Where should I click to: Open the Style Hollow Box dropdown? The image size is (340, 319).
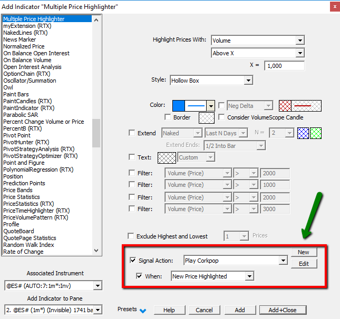(248, 81)
